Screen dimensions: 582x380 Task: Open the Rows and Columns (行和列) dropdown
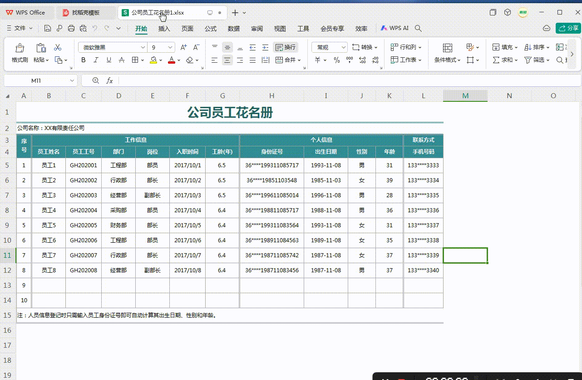point(406,47)
